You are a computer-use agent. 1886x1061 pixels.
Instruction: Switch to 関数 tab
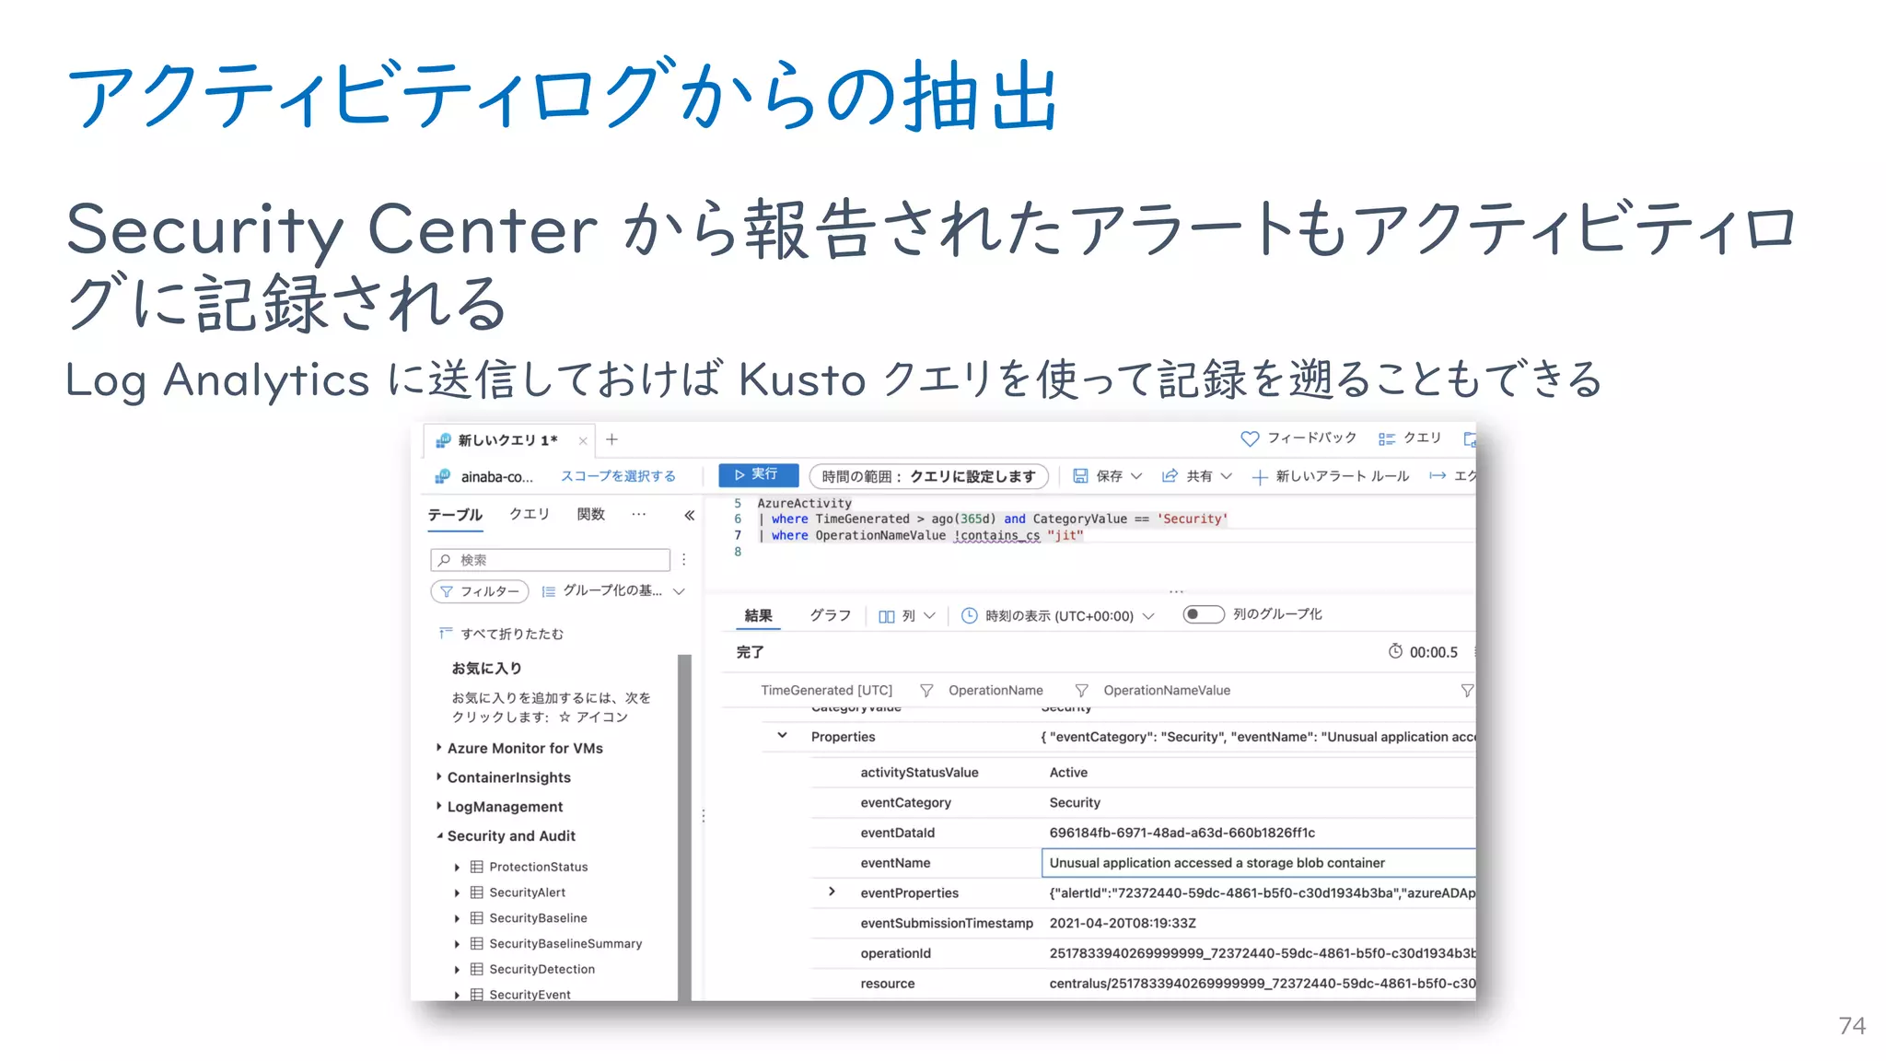tap(591, 514)
